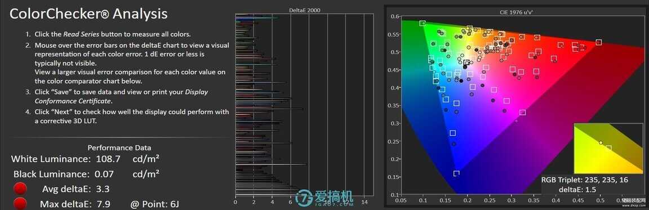Click the ColorChecker Analysis heading
This screenshot has width=649, height=210.
pyautogui.click(x=88, y=14)
